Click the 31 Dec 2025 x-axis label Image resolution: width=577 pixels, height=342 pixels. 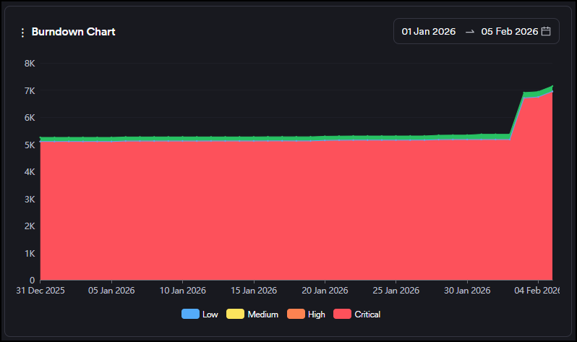coord(40,291)
